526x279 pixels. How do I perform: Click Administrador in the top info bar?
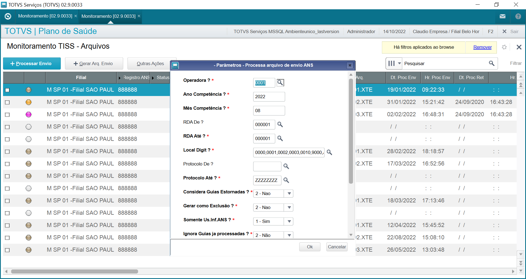[361, 31]
